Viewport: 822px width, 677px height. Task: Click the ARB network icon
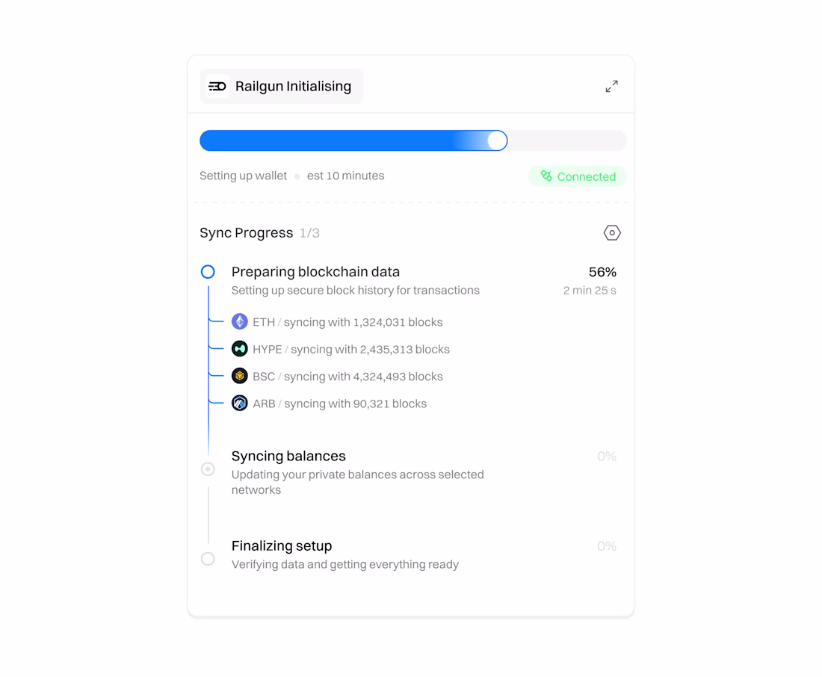(x=239, y=404)
